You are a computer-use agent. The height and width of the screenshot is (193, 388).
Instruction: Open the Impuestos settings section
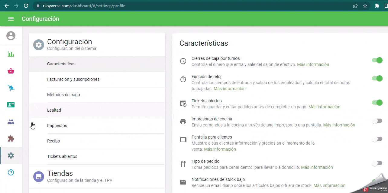pyautogui.click(x=57, y=126)
